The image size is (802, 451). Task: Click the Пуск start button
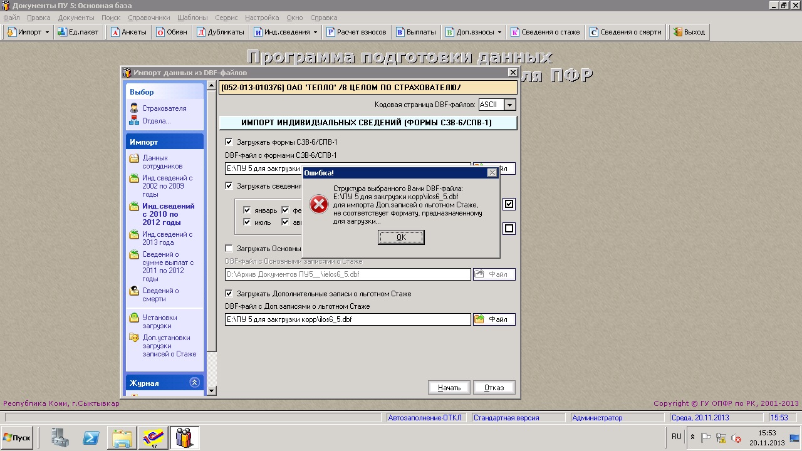pyautogui.click(x=17, y=437)
